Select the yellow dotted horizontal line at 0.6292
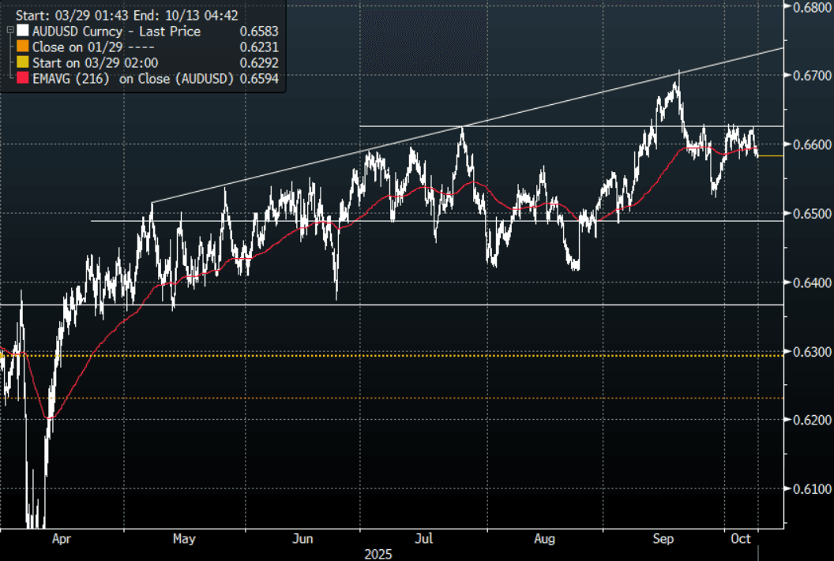This screenshot has width=834, height=561. coord(395,355)
